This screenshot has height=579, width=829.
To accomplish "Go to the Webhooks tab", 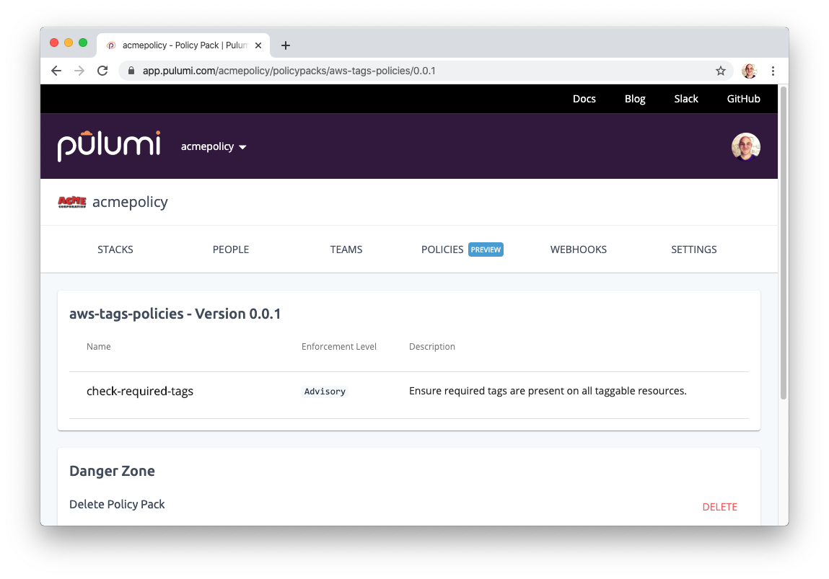I will pyautogui.click(x=579, y=249).
